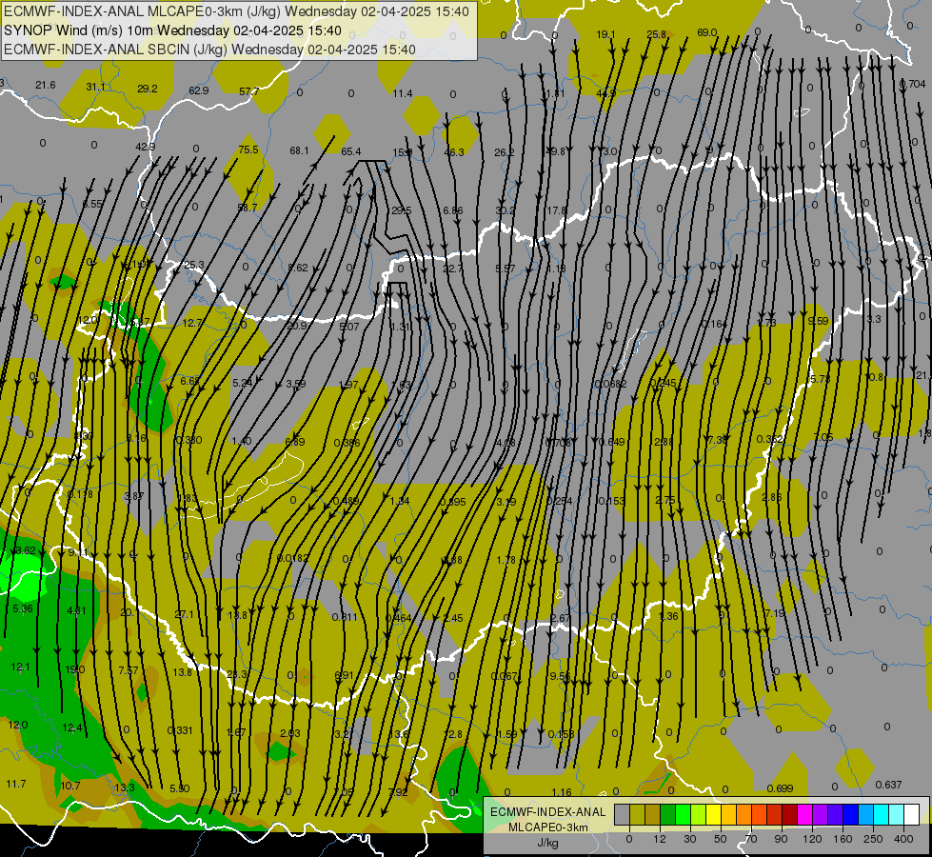Screen dimensions: 932x857
Task: Click the map value '13.3'
Action: tap(125, 787)
